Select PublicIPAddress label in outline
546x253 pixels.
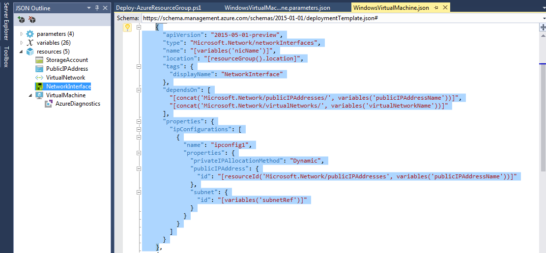tap(67, 69)
